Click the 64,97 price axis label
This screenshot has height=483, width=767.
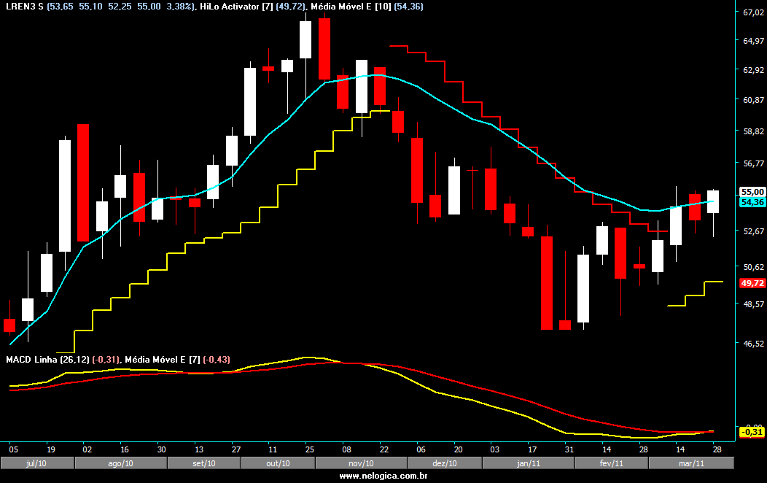[x=753, y=41]
